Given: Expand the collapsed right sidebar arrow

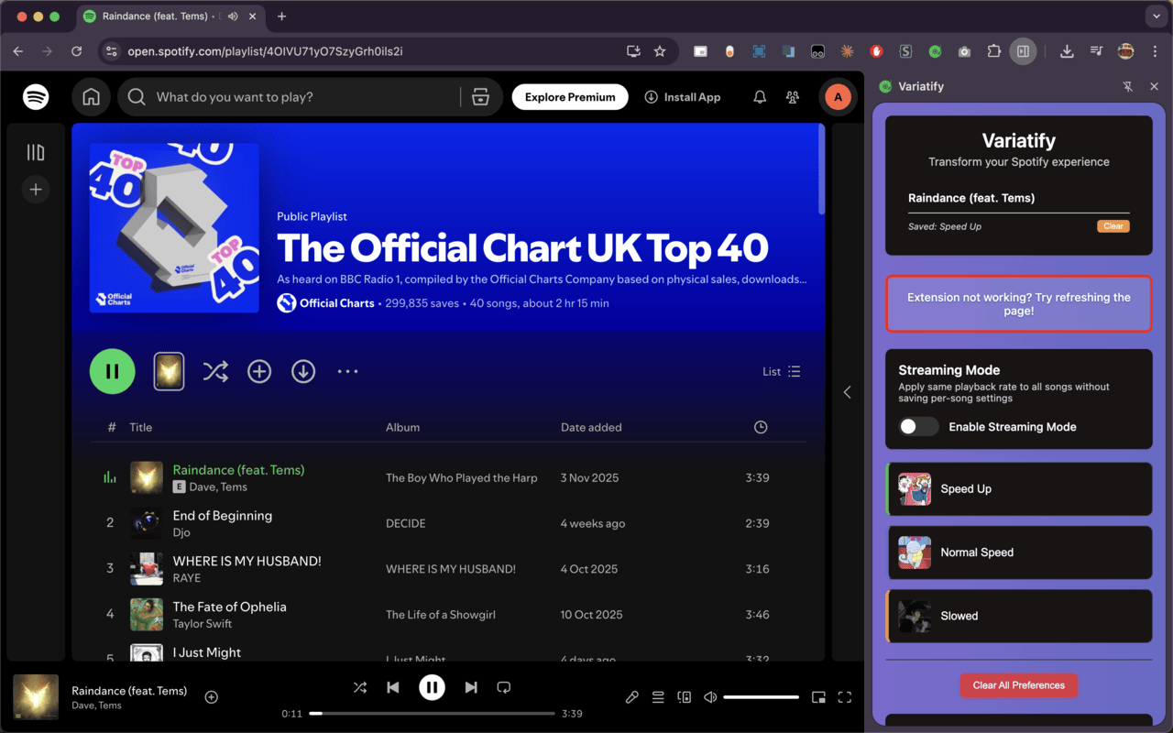Looking at the screenshot, I should pos(847,392).
